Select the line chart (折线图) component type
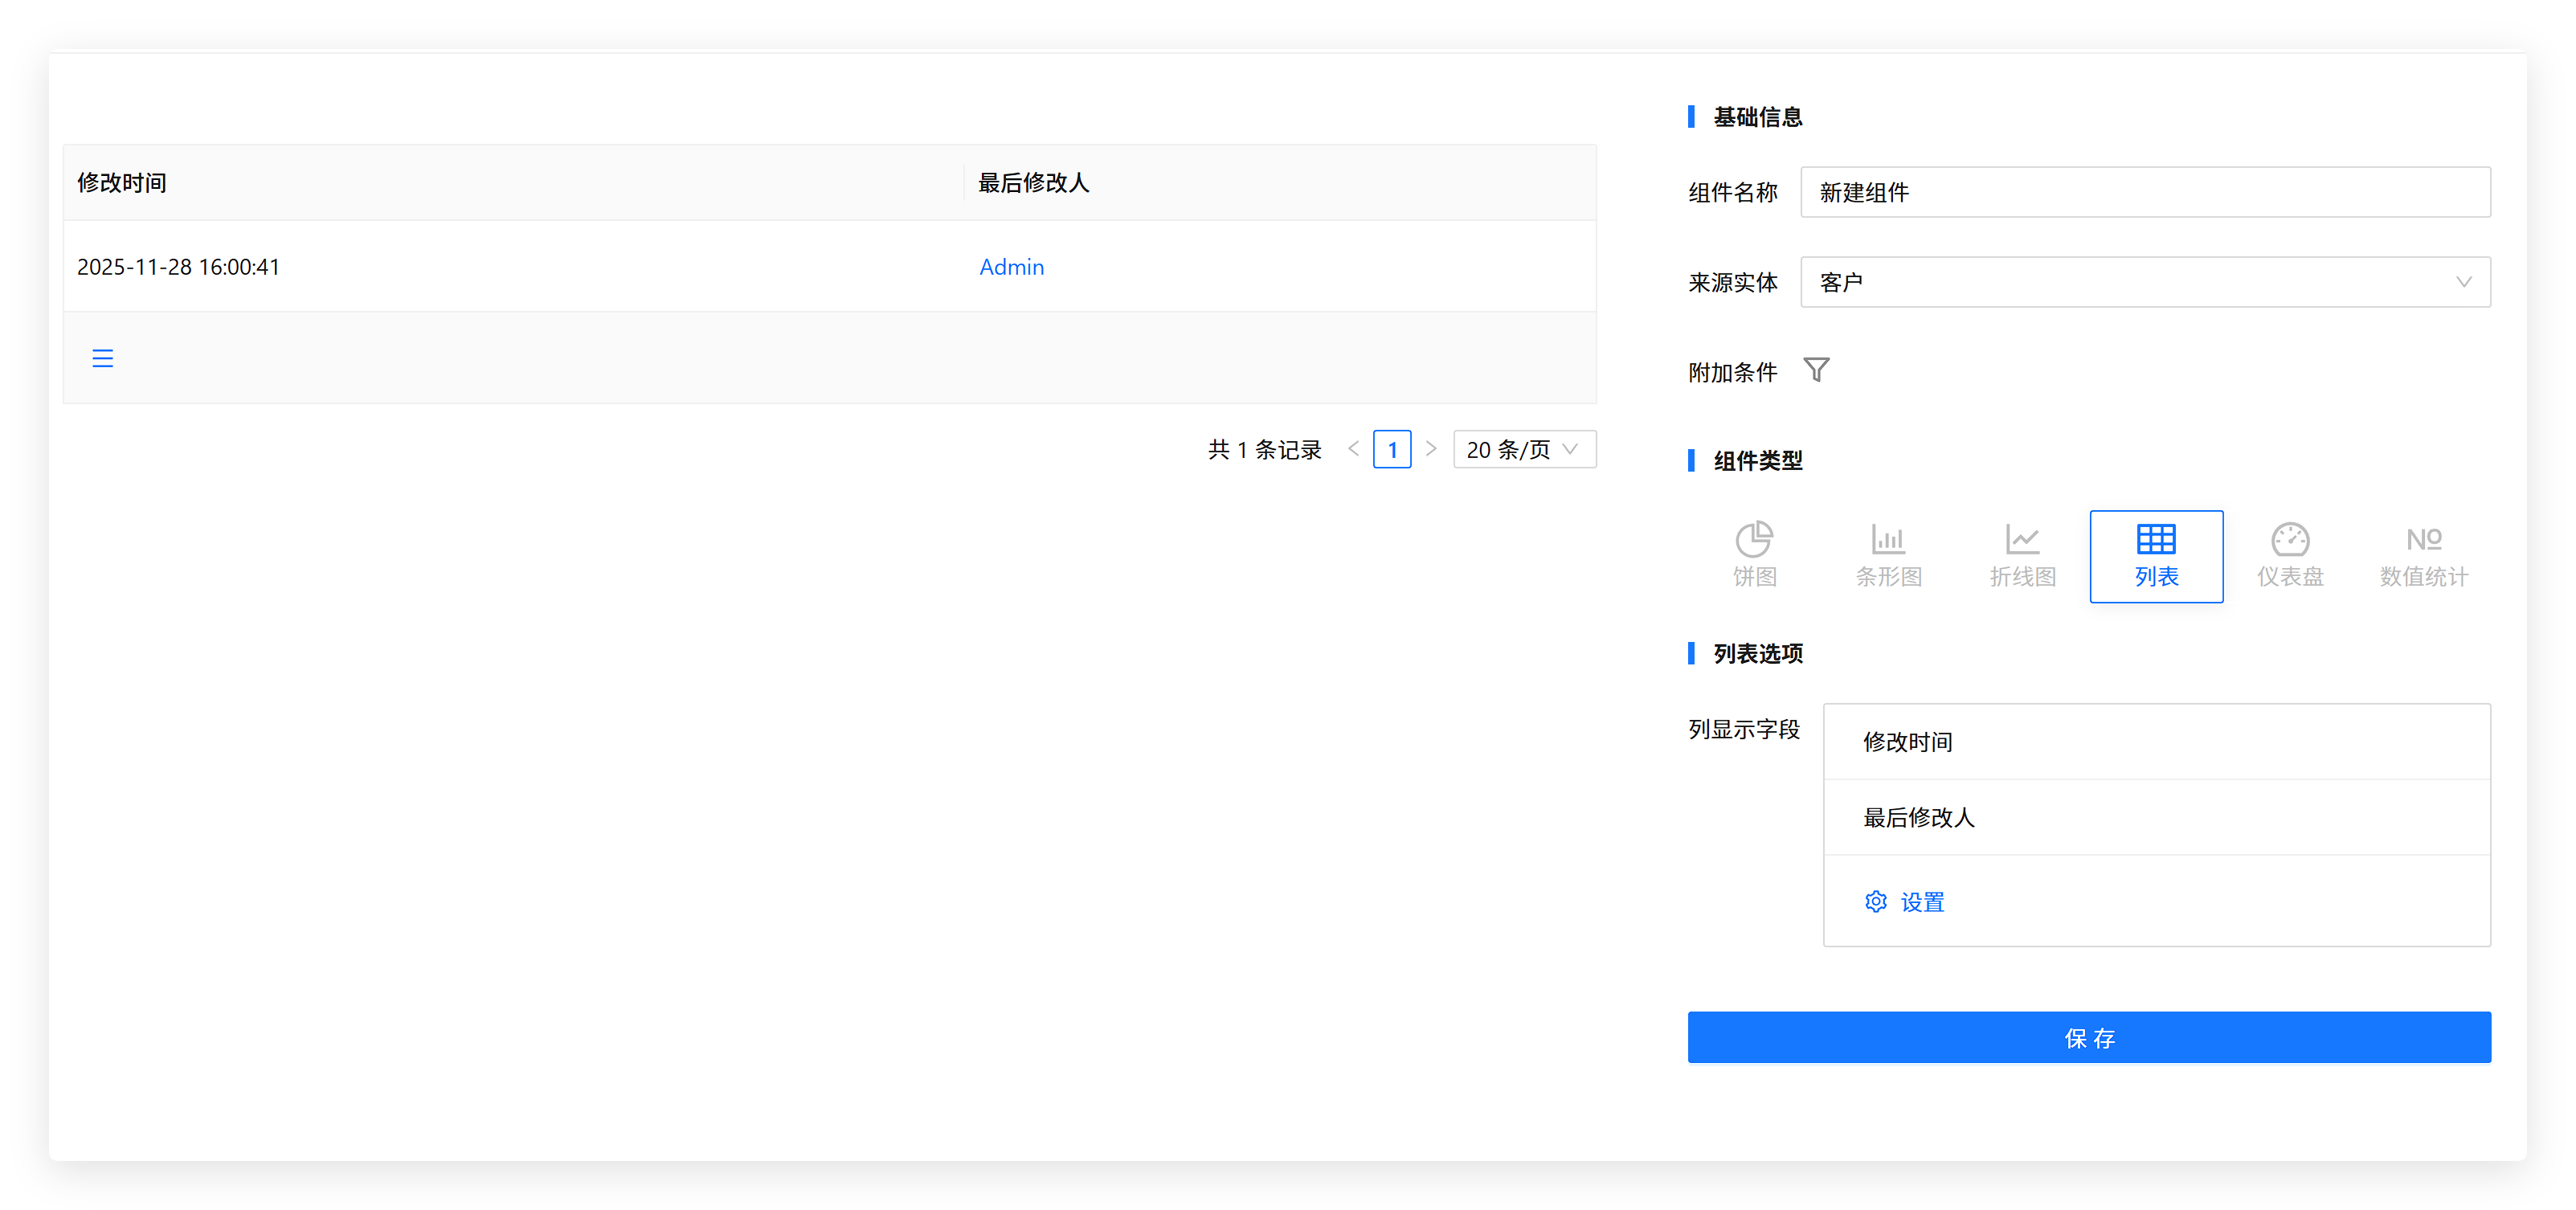Screen dimensions: 2576x1210 [2022, 555]
